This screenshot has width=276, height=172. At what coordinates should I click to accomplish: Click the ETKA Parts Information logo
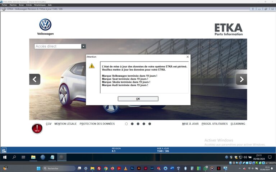point(229,29)
